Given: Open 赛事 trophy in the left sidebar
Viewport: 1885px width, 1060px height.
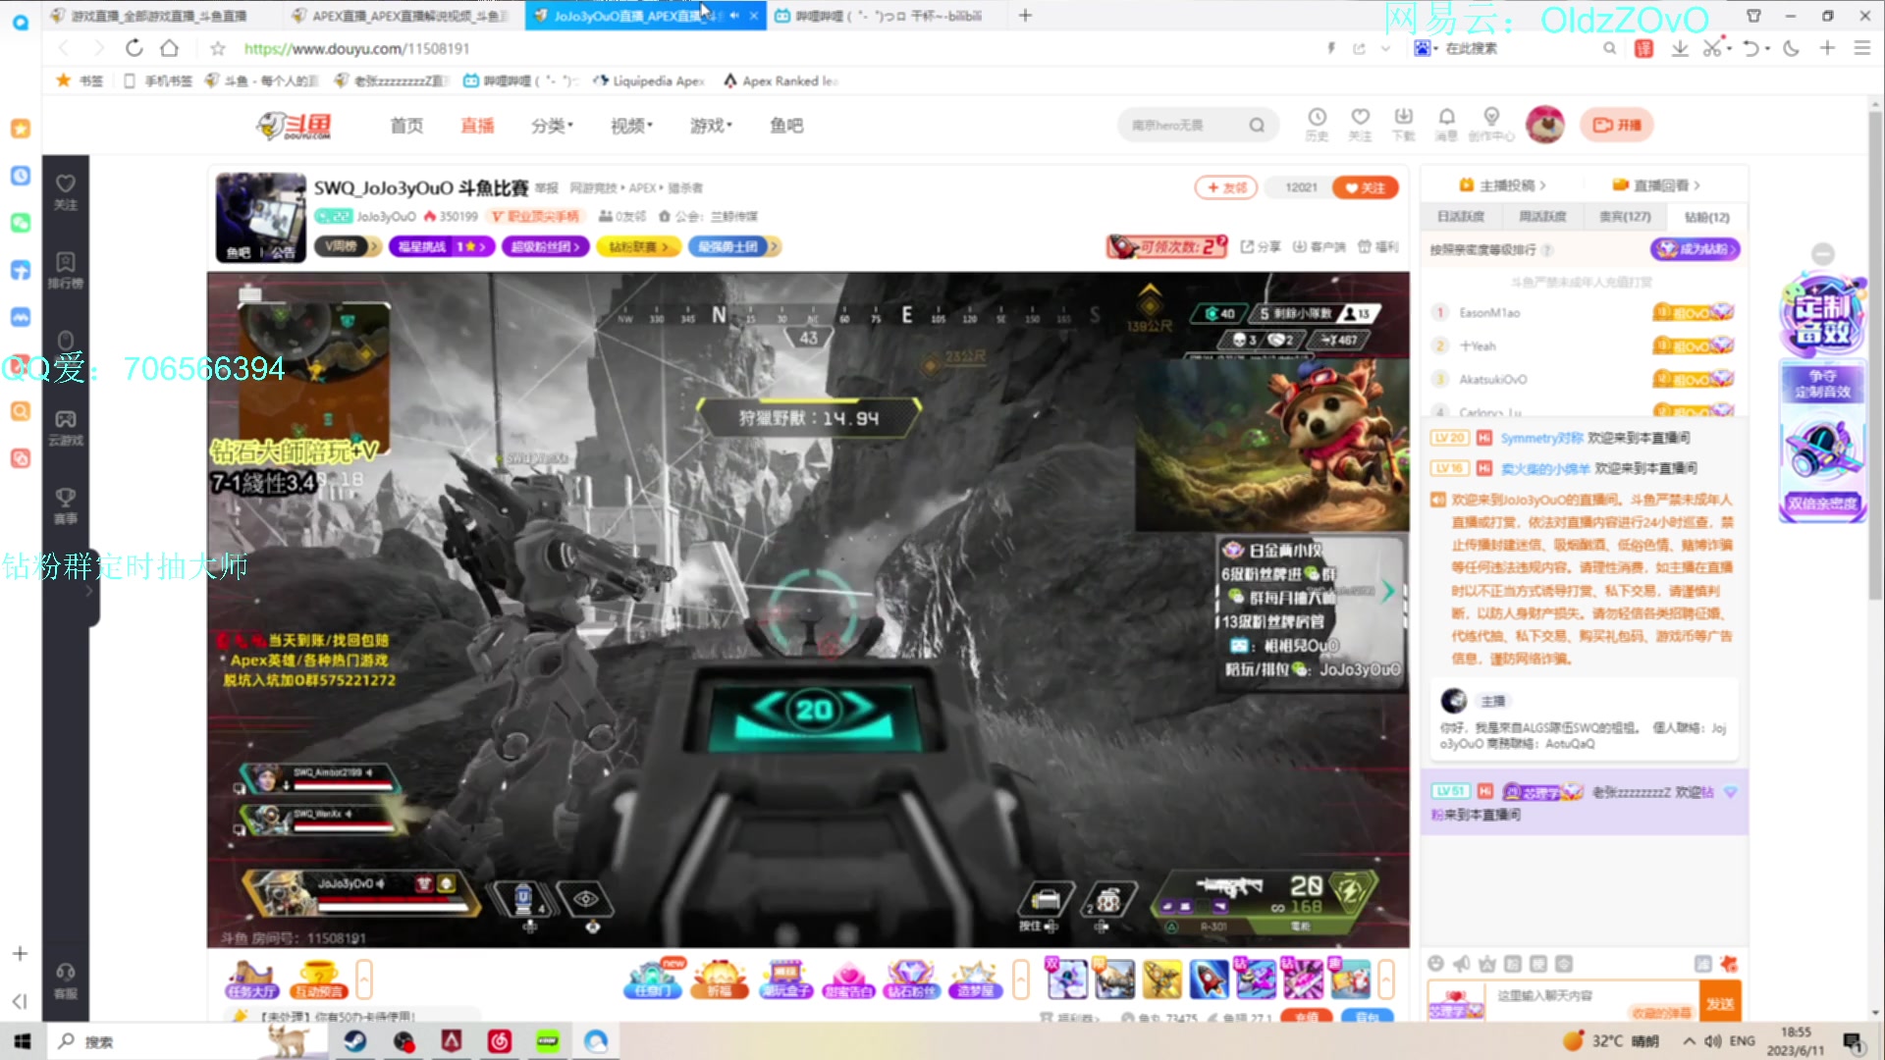Looking at the screenshot, I should (66, 505).
